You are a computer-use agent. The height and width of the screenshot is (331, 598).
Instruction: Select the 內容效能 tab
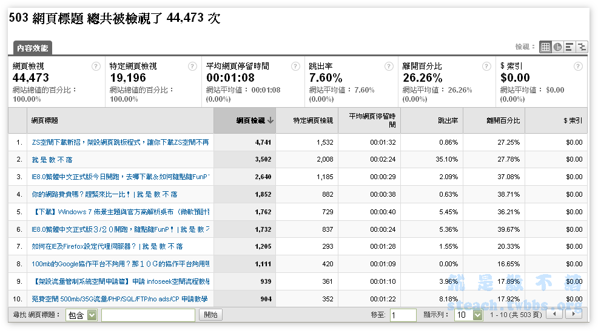click(33, 48)
